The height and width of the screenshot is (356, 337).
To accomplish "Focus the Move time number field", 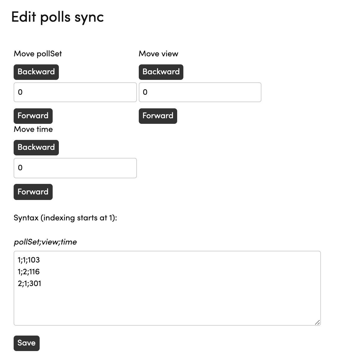I will coord(75,168).
